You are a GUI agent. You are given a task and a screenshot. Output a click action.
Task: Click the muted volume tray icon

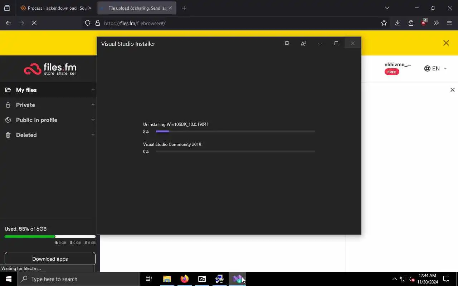coord(411,279)
